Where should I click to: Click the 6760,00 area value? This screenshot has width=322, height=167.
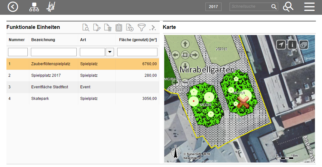click(x=149, y=64)
